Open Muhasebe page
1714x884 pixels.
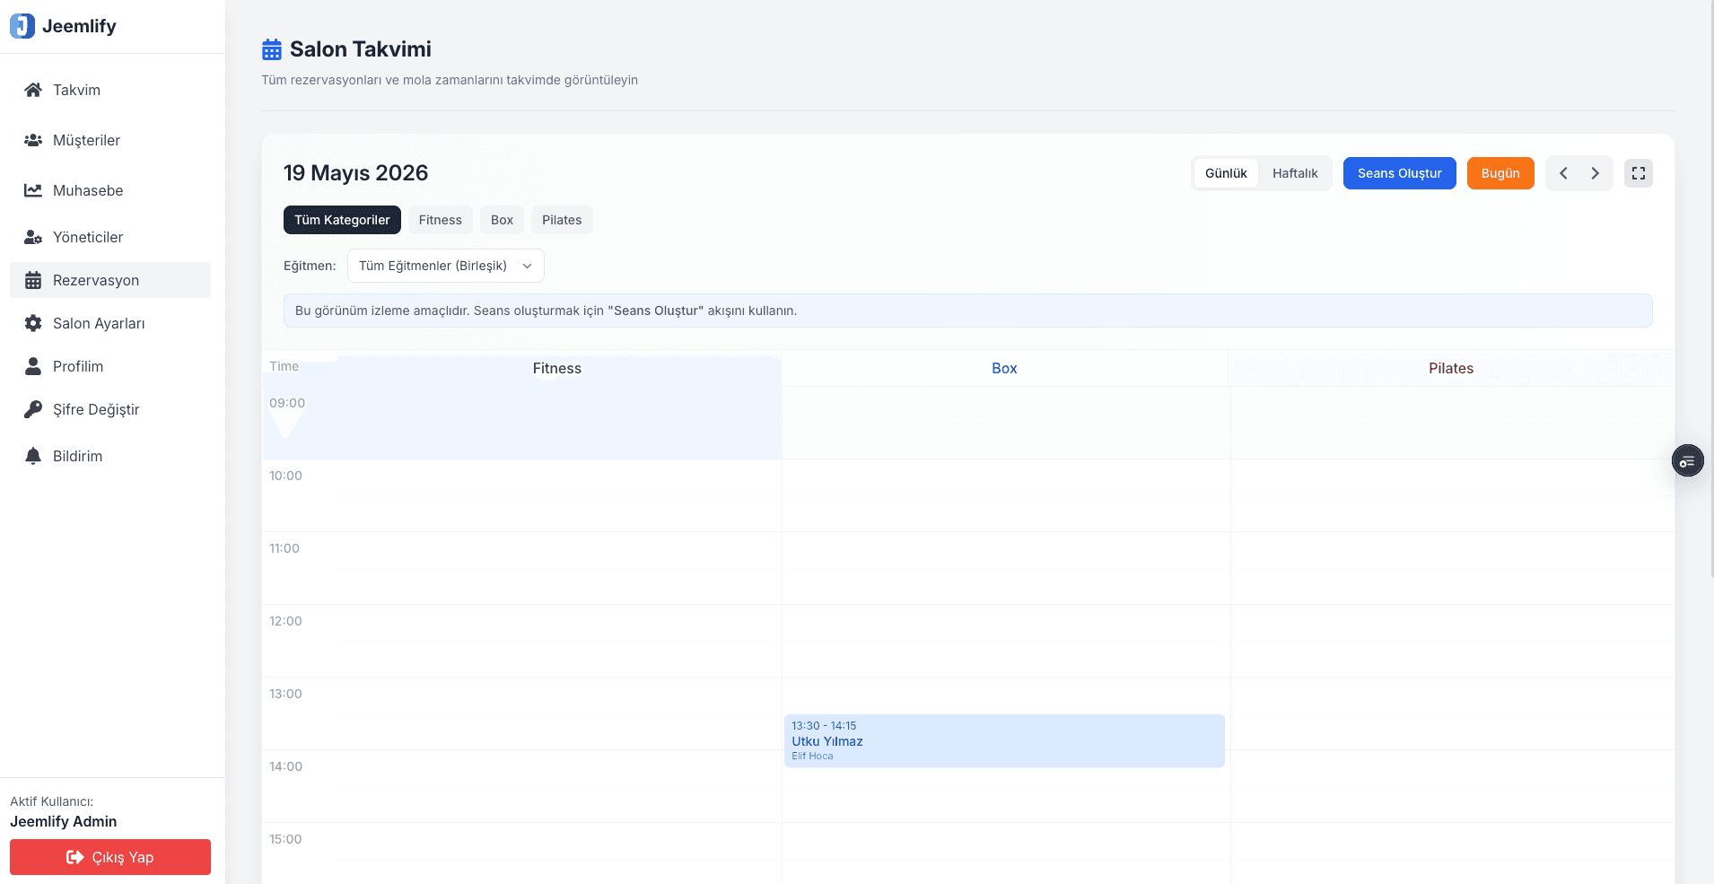[110, 190]
